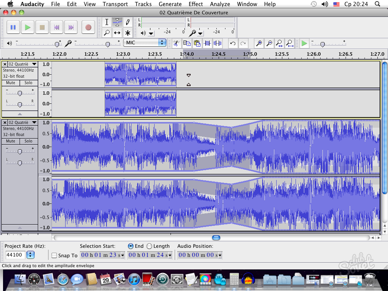The width and height of the screenshot is (388, 291).
Task: Open Selection Start time format dropdown
Action: 122,255
